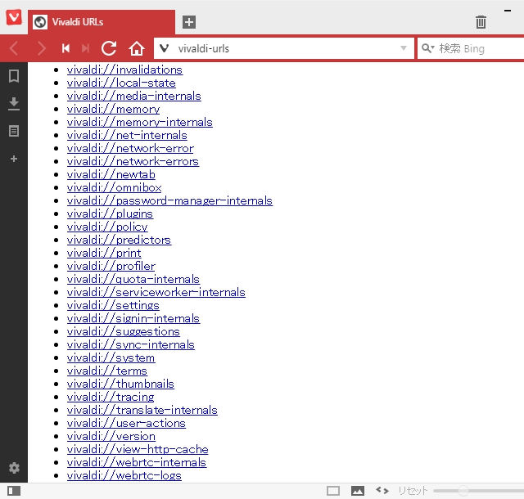Open vivaldi://net-internals link
524x499 pixels.
coord(127,135)
